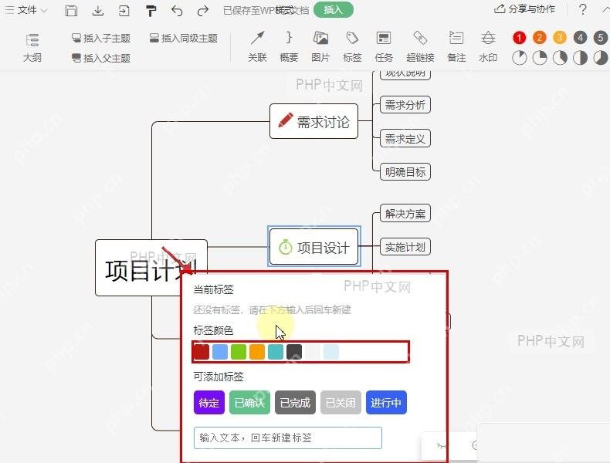610x463 pixels.
Task: Apply priority 2 orange marker
Action: pos(540,38)
